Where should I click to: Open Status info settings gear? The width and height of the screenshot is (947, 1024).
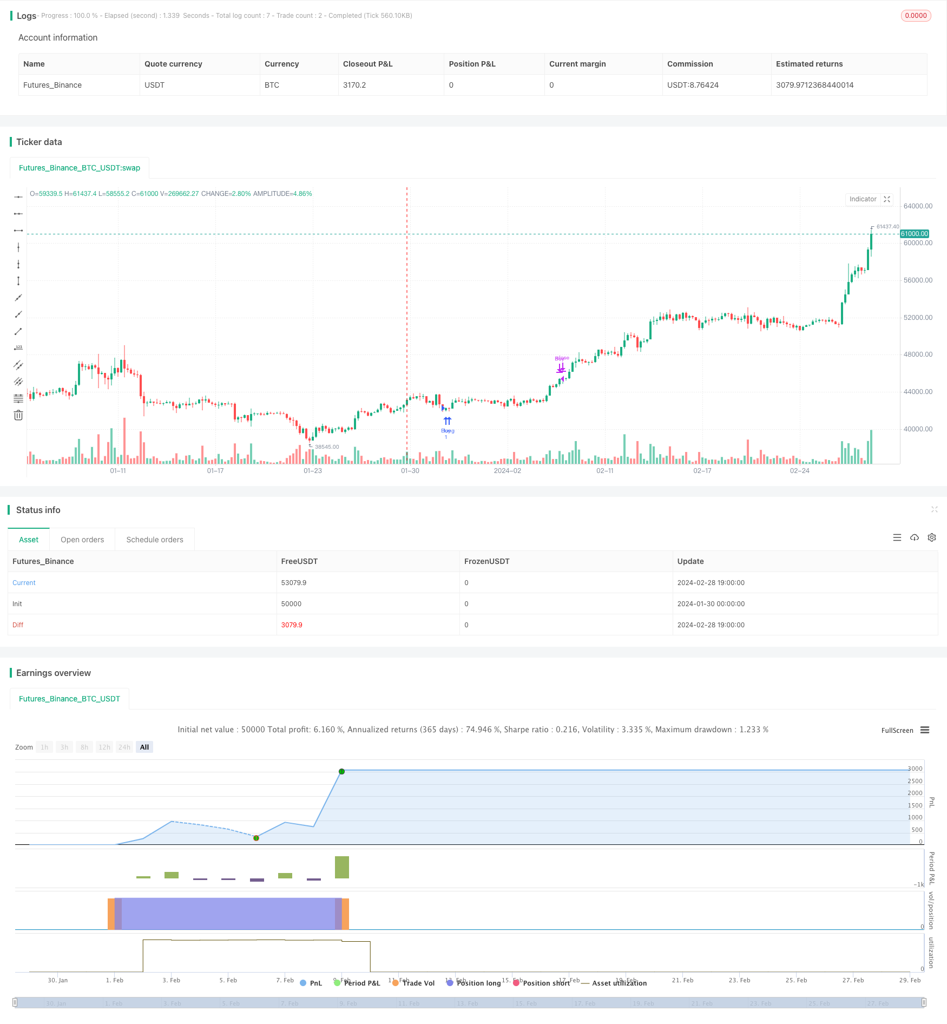(932, 537)
